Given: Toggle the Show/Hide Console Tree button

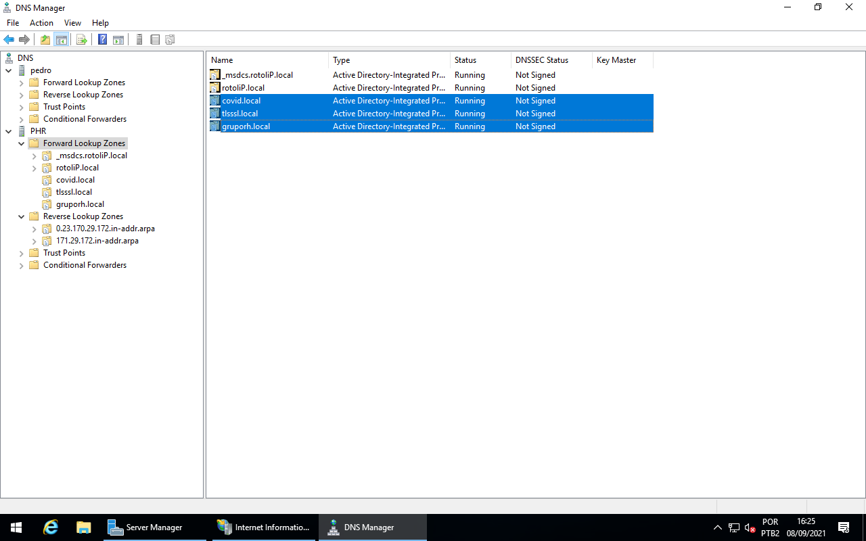Looking at the screenshot, I should point(61,40).
